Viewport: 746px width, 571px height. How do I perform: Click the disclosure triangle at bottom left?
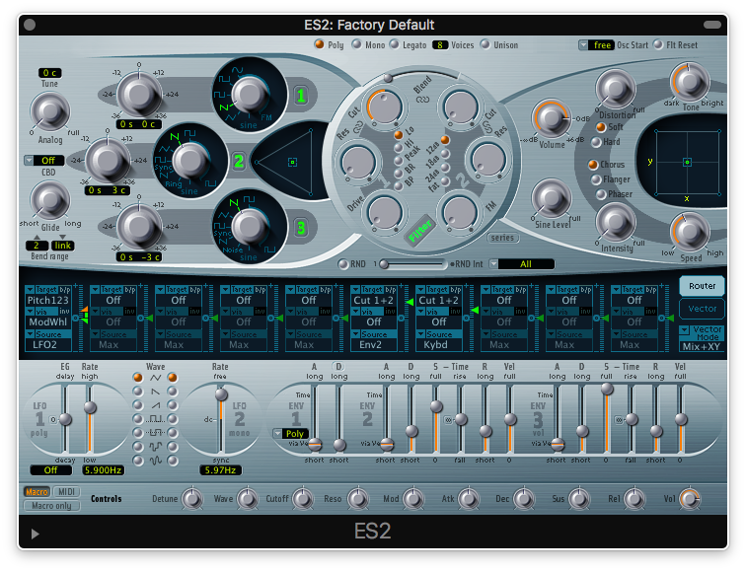coord(36,534)
